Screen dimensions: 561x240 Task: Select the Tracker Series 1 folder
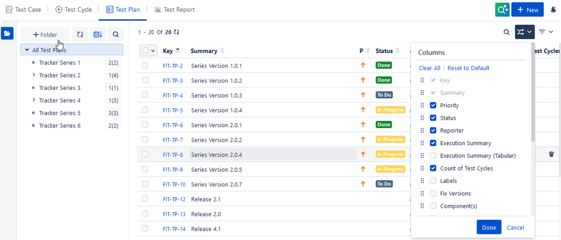click(x=60, y=63)
